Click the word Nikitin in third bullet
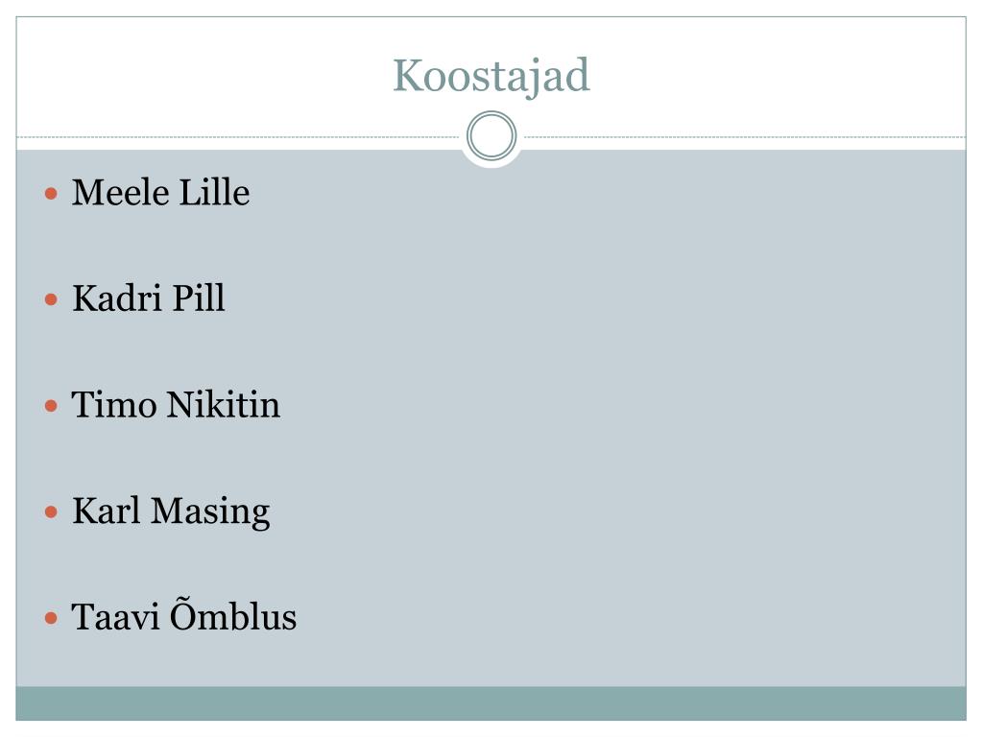This screenshot has height=737, width=983. click(x=223, y=405)
